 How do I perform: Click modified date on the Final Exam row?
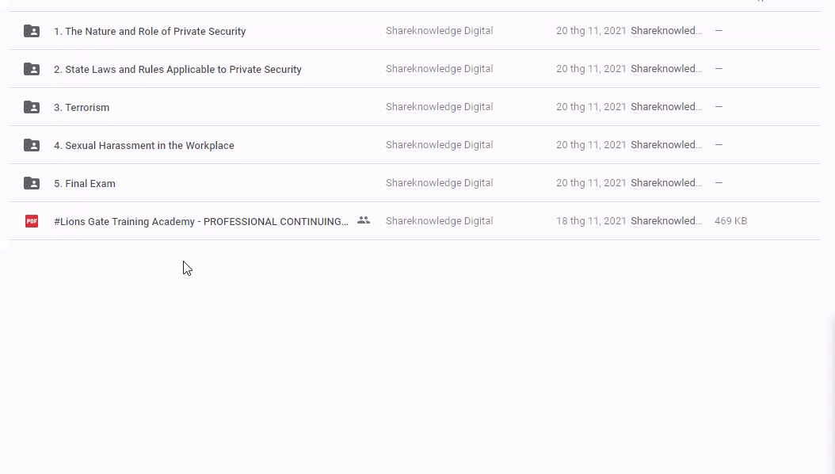click(x=591, y=183)
